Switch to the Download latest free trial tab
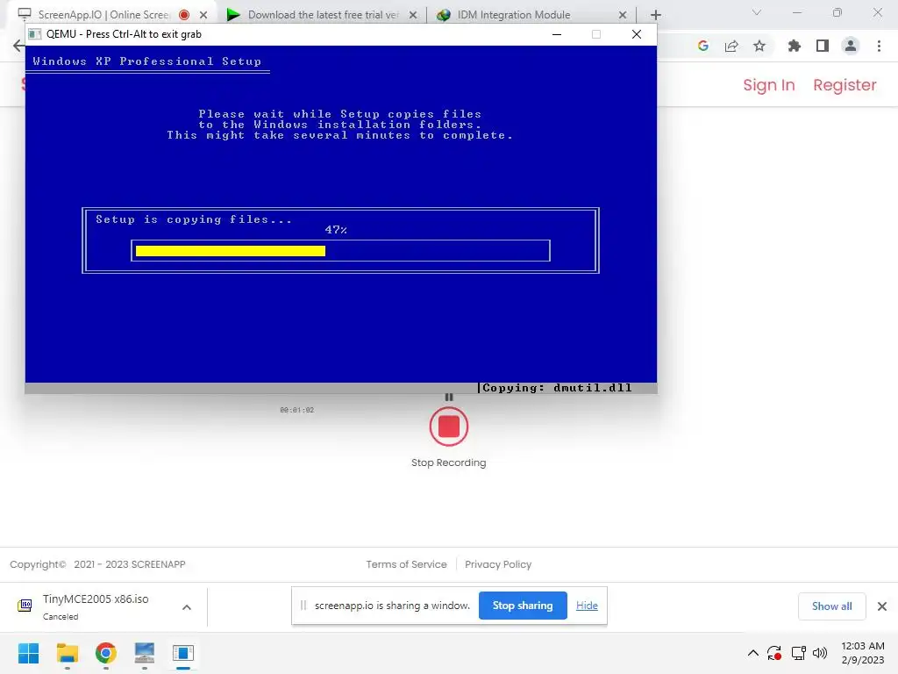898x674 pixels. 323,15
